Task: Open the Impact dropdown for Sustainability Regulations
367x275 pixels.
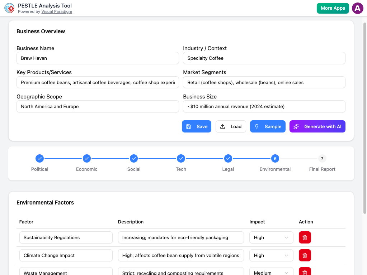Action: pos(271,237)
